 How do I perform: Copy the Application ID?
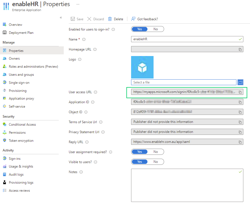(240, 102)
